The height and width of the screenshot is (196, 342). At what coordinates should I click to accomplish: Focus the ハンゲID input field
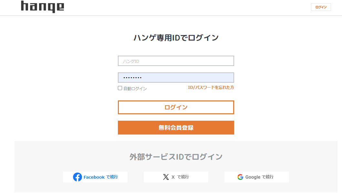[176, 61]
